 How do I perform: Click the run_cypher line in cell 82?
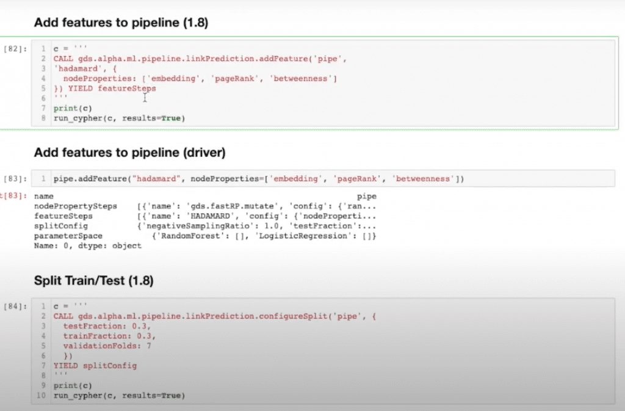click(x=119, y=118)
